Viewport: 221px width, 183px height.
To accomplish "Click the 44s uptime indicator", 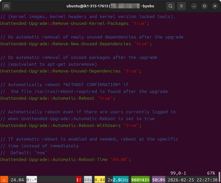I will tap(88, 180).
